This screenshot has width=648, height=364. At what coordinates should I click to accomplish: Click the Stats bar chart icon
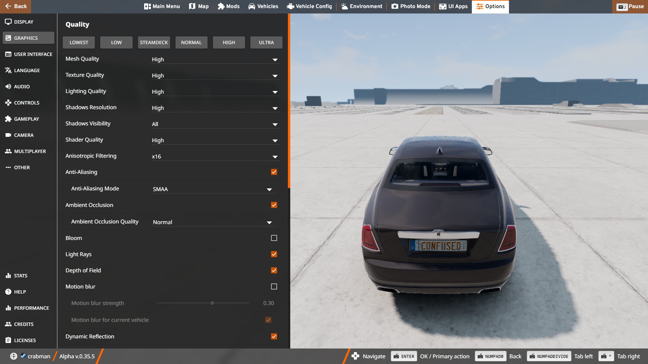(x=8, y=276)
